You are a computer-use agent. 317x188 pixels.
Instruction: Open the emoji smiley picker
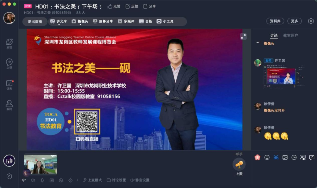click(x=267, y=157)
